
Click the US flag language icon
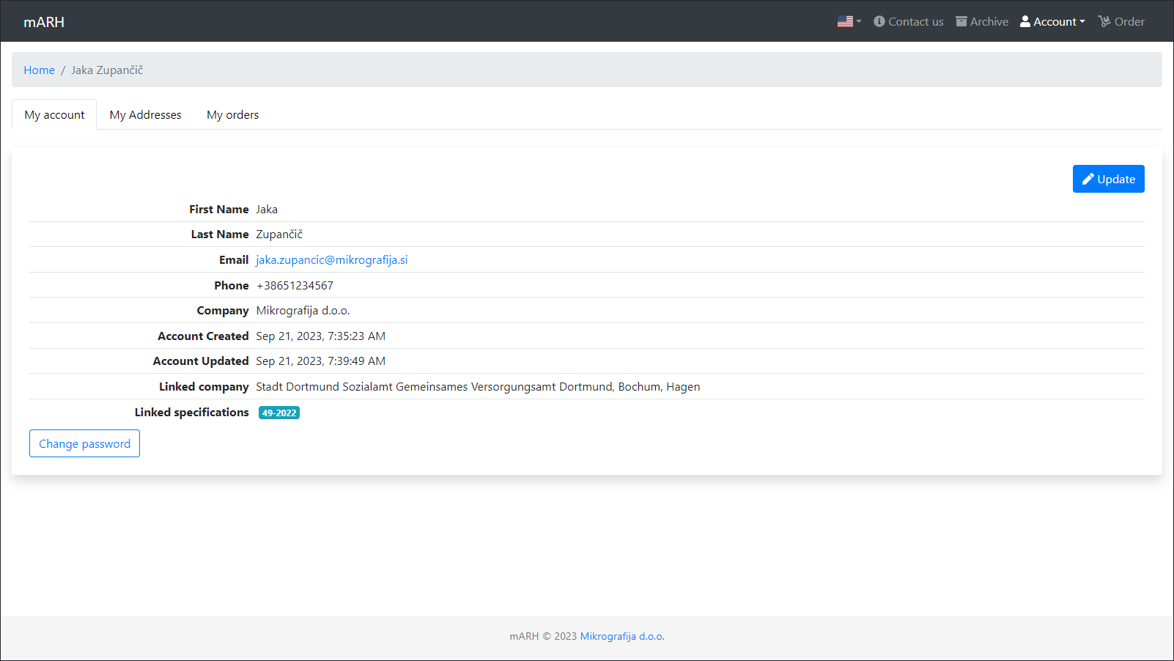845,22
